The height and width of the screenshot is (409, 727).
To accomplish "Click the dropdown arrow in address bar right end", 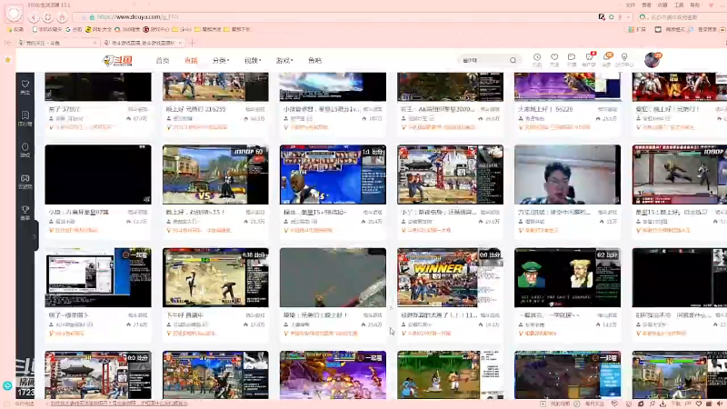I will coord(628,17).
